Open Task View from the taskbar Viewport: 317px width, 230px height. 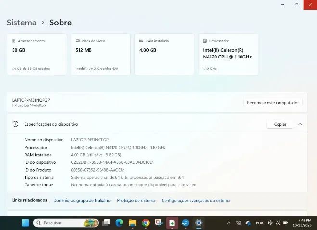tap(106, 223)
